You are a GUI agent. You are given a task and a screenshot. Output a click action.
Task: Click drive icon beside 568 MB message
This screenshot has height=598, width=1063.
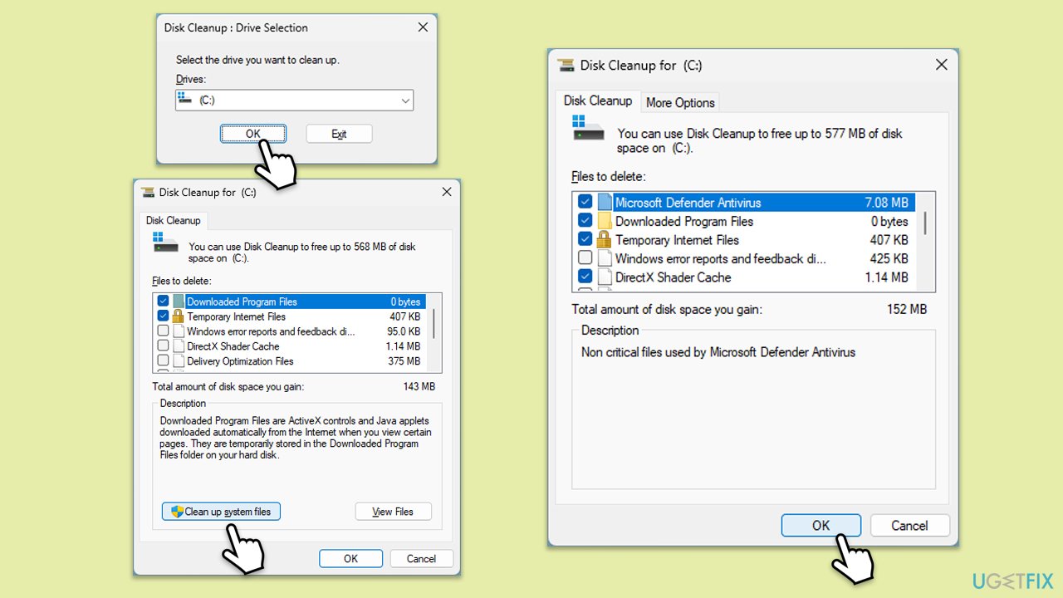click(x=165, y=243)
